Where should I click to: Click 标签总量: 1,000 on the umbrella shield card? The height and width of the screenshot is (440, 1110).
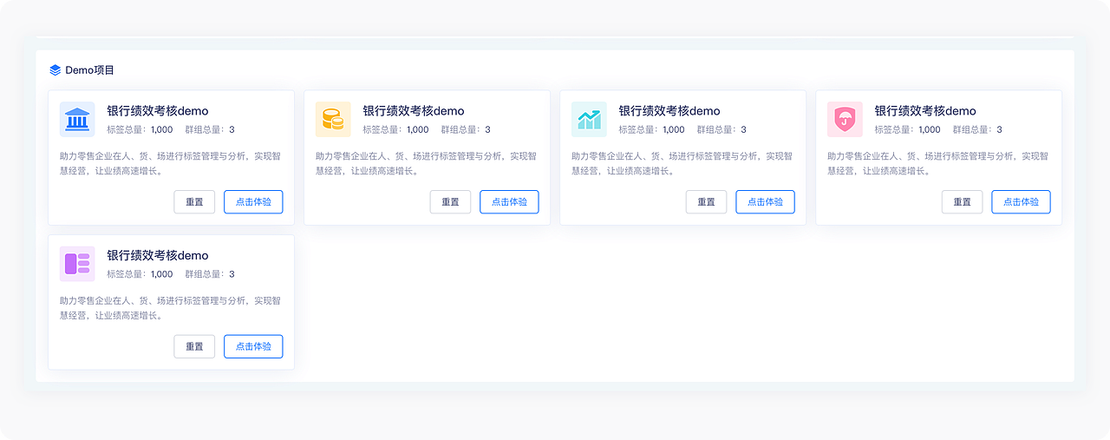[907, 129]
